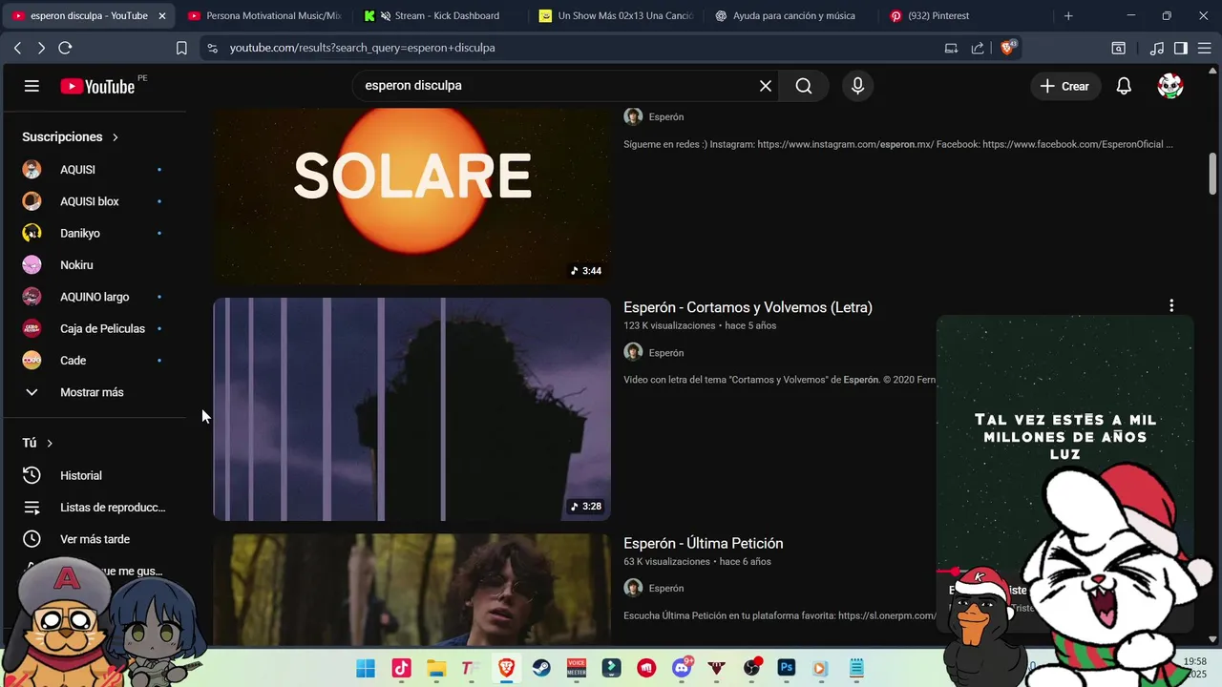Switch to Persona Motivational Music tab
1222x687 pixels.
pyautogui.click(x=264, y=16)
